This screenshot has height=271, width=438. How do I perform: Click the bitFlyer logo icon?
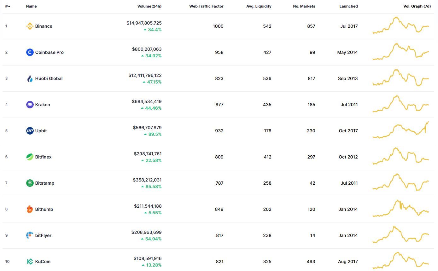tap(30, 235)
